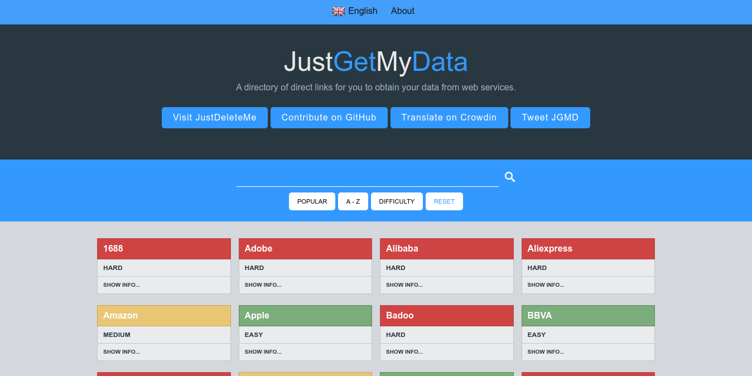Expand SHOW INFO on the Adobe card
The image size is (752, 376).
(263, 285)
